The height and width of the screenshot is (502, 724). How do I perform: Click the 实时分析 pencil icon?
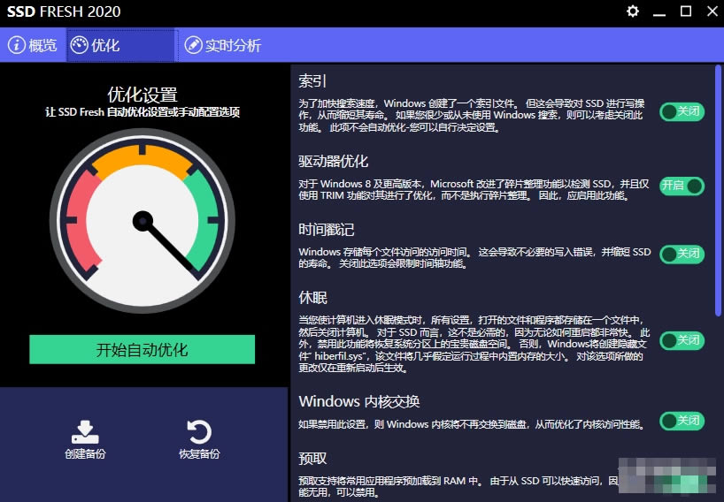tap(193, 45)
